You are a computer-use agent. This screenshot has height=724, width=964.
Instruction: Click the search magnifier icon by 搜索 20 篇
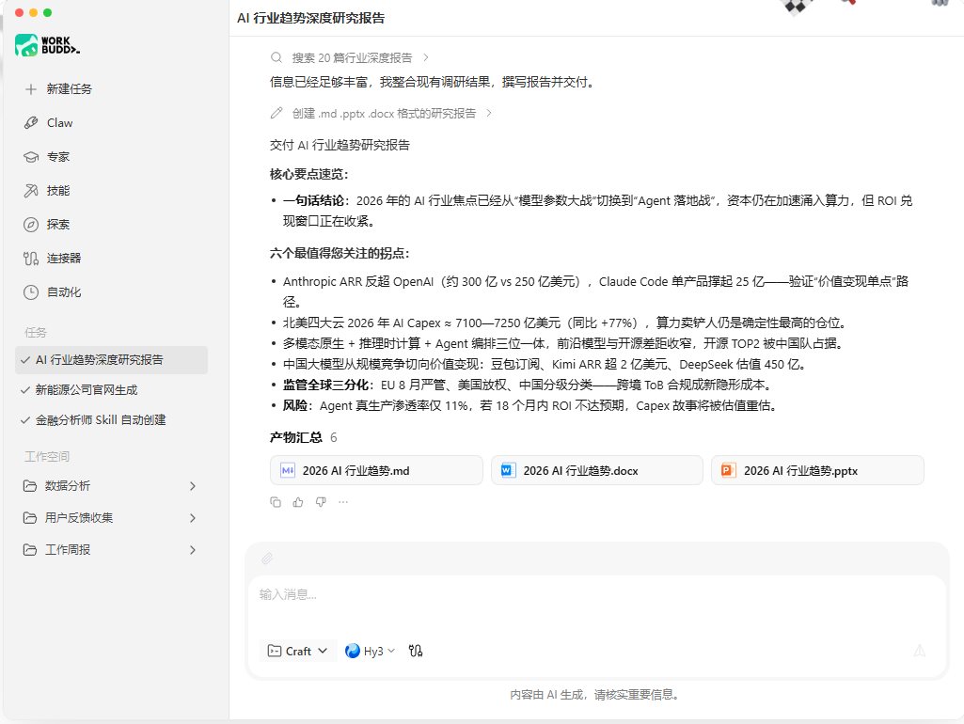[277, 57]
